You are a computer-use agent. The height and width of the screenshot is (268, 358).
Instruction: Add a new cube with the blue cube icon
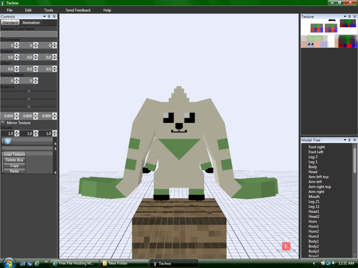coord(8,141)
